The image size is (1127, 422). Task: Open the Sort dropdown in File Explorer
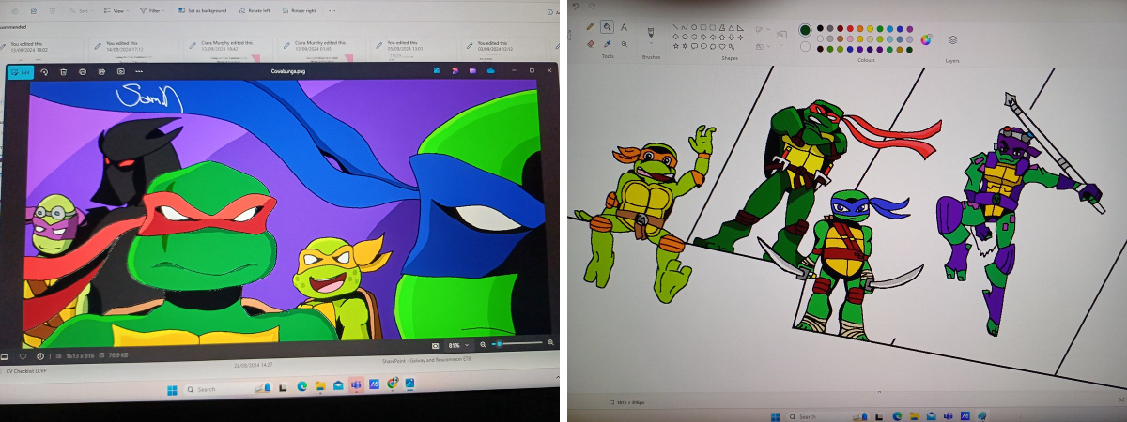tap(80, 10)
